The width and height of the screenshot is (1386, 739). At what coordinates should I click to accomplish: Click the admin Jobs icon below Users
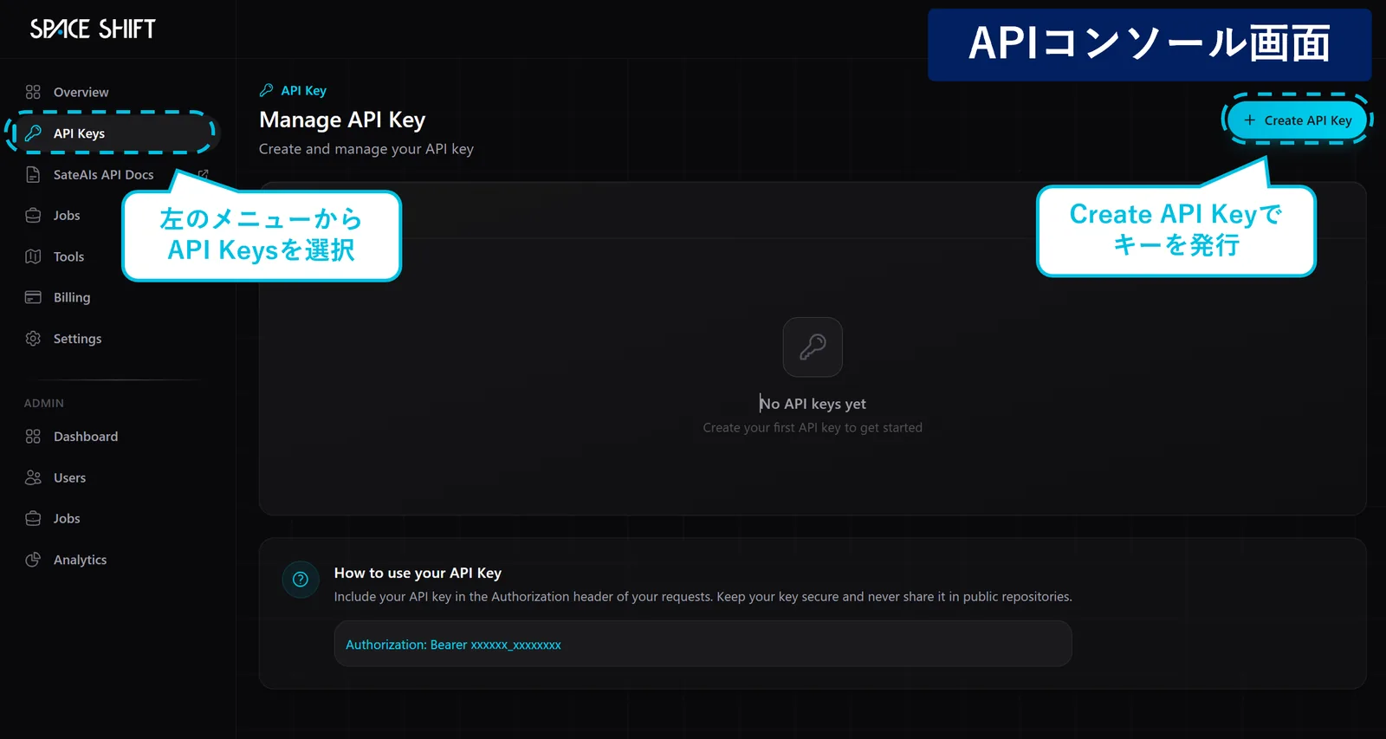tap(33, 518)
